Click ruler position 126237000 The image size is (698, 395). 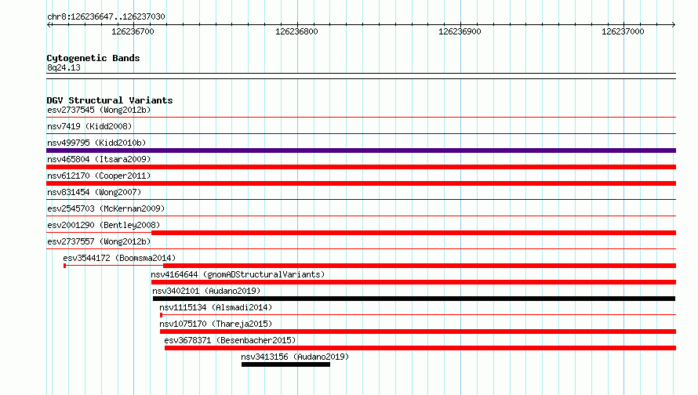coord(623,31)
